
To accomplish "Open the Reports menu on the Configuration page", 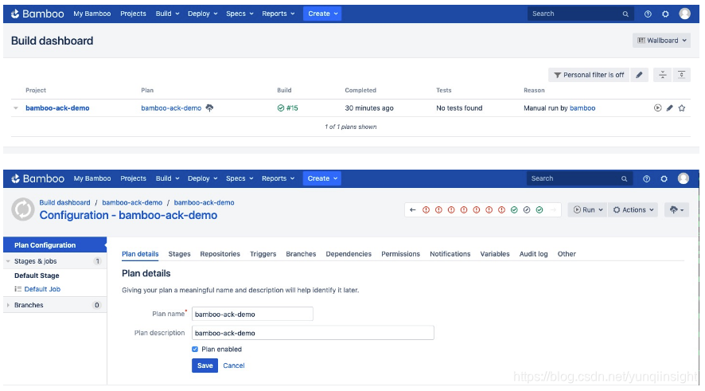I will [x=278, y=178].
